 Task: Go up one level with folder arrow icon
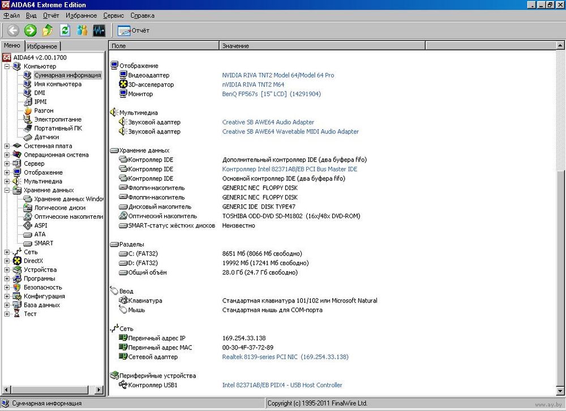[48, 30]
